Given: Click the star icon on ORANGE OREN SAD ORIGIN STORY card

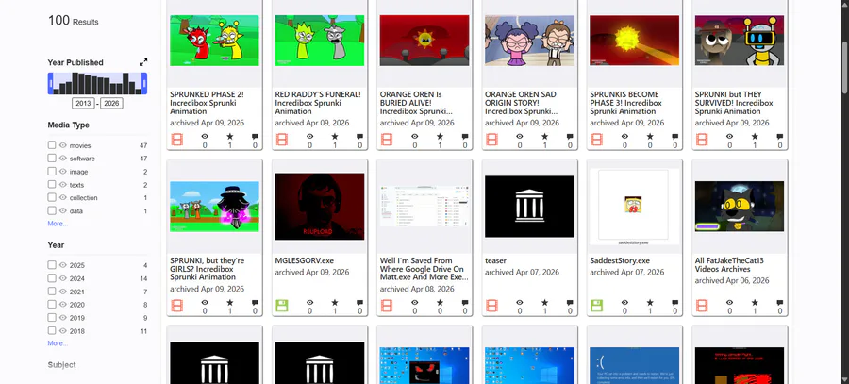Looking at the screenshot, I should pos(544,137).
